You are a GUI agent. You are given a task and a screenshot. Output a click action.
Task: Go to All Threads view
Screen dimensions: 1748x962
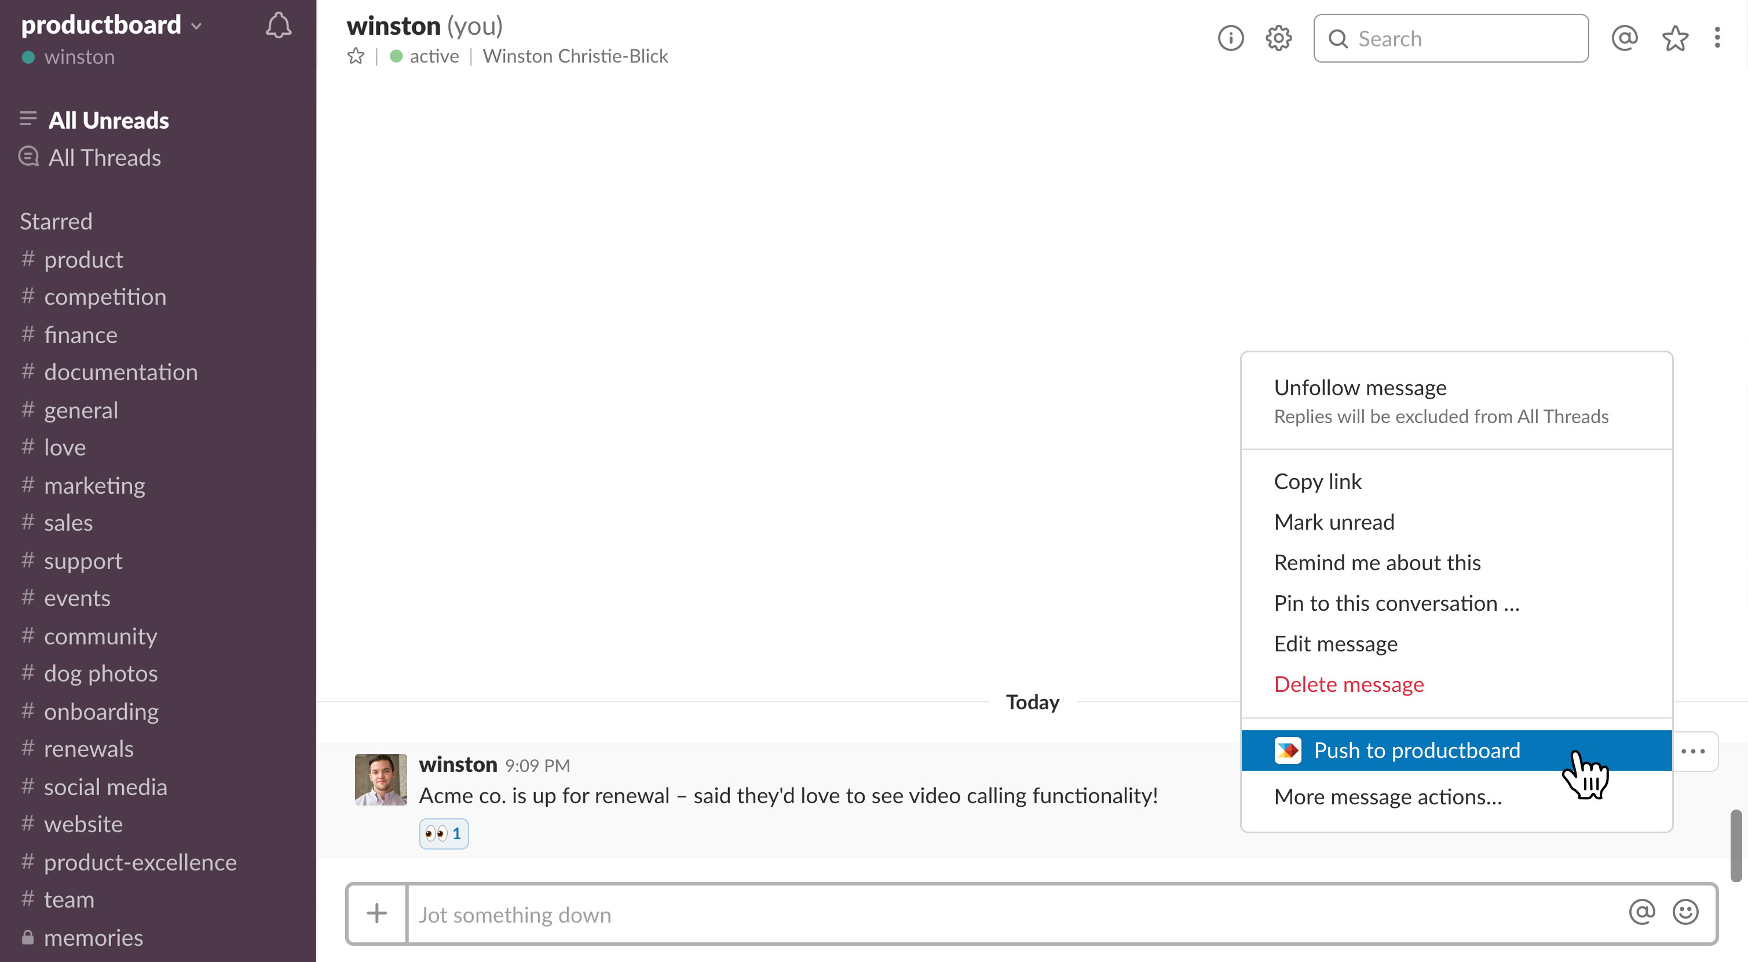(104, 158)
